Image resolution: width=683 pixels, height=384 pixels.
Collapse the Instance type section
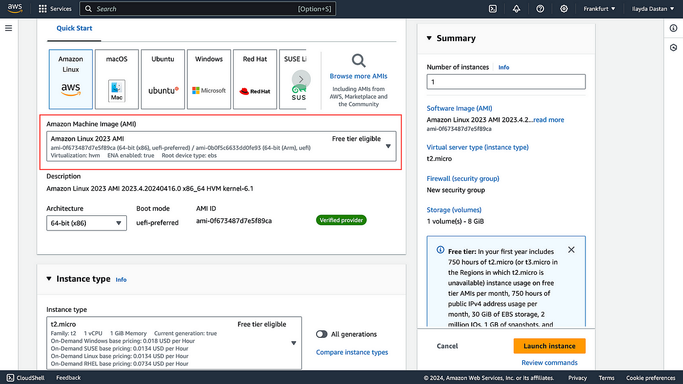[x=49, y=279]
